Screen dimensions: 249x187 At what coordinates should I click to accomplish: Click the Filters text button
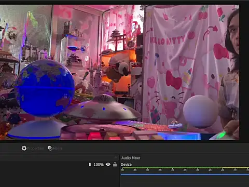click(58, 149)
